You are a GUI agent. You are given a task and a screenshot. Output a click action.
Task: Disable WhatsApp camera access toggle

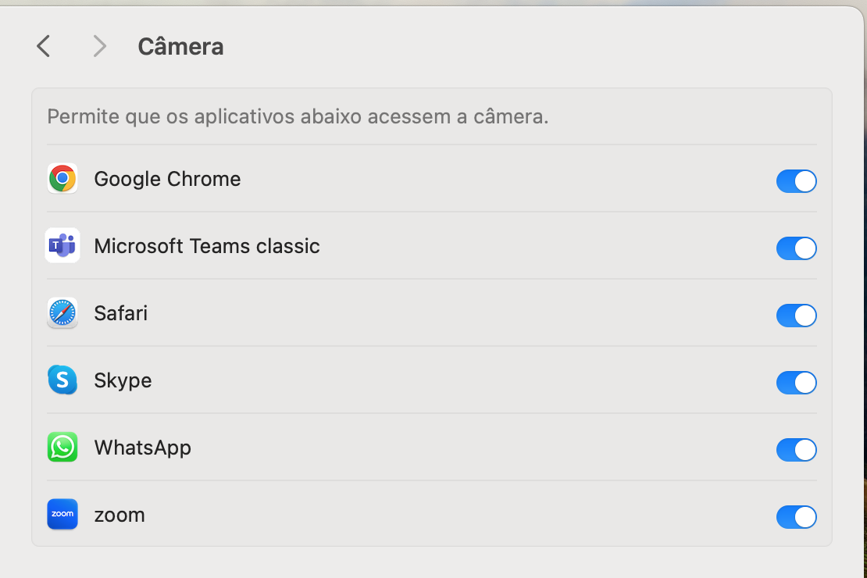point(796,450)
